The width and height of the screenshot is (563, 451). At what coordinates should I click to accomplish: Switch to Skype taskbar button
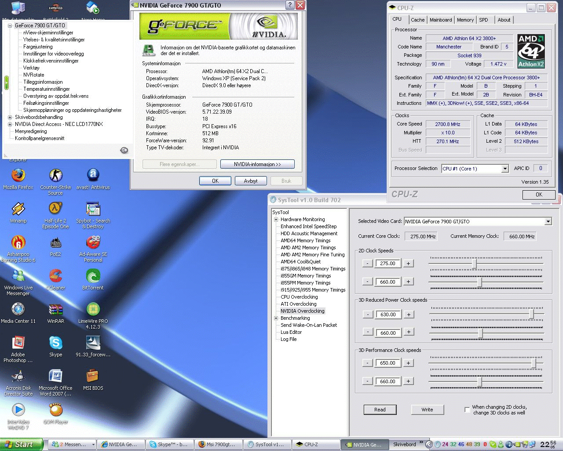pyautogui.click(x=170, y=444)
